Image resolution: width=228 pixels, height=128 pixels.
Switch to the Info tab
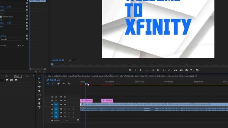click(6, 76)
